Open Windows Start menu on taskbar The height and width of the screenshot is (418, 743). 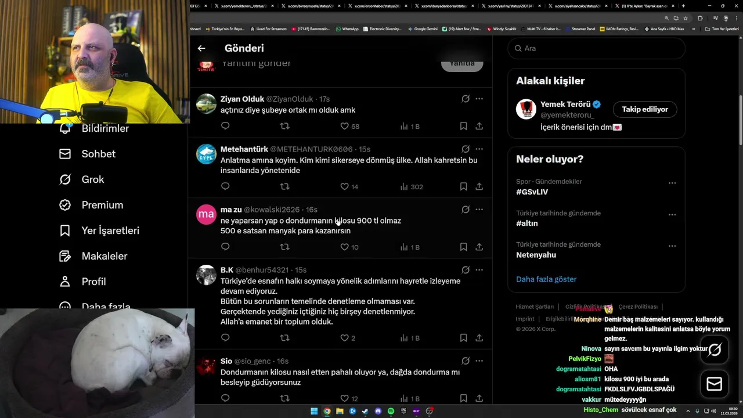314,411
